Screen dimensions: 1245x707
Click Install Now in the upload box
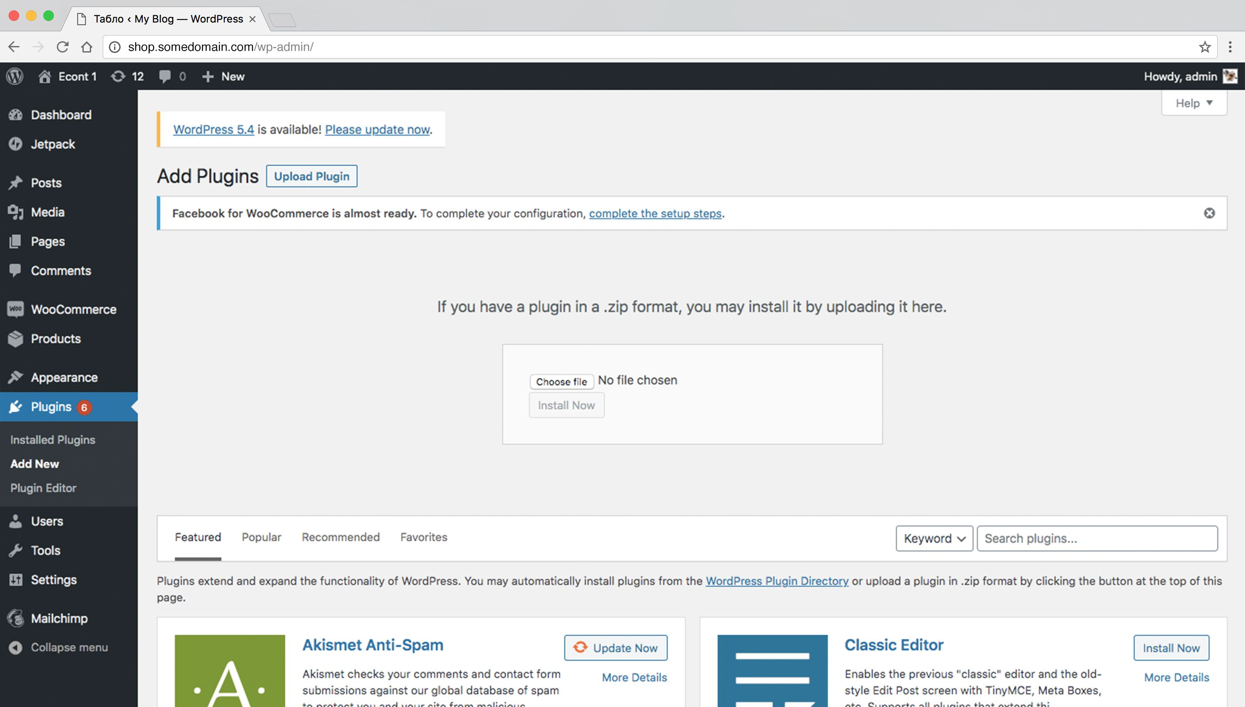567,405
